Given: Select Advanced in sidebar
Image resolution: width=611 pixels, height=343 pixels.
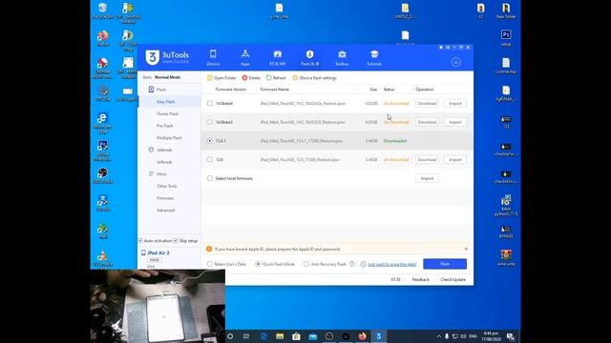Looking at the screenshot, I should (x=165, y=210).
